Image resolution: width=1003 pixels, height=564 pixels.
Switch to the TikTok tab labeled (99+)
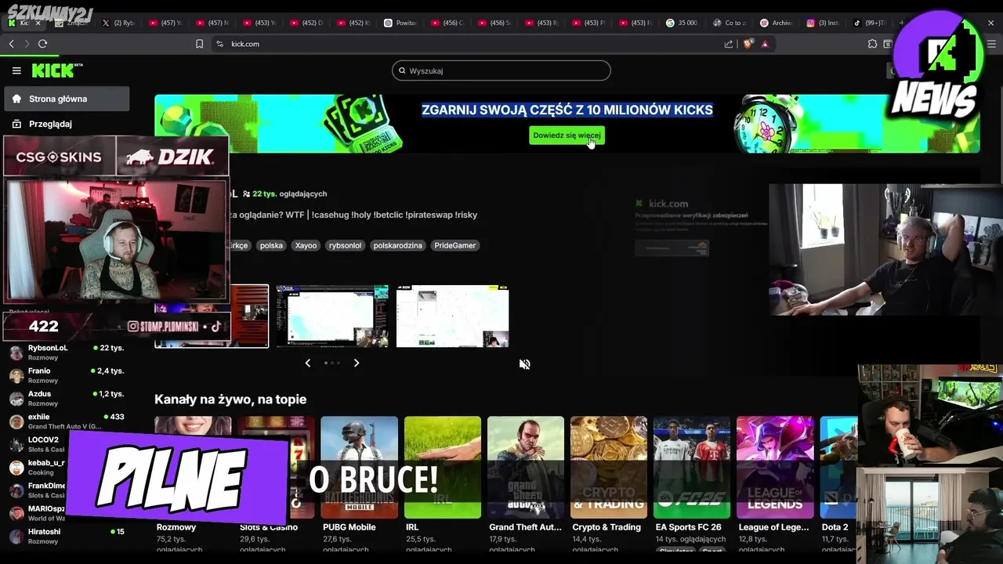(x=870, y=23)
